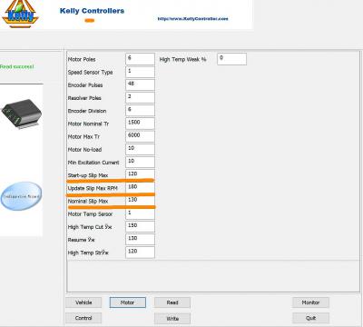363x327 pixels.
Task: Click the Write button
Action: [172, 319]
